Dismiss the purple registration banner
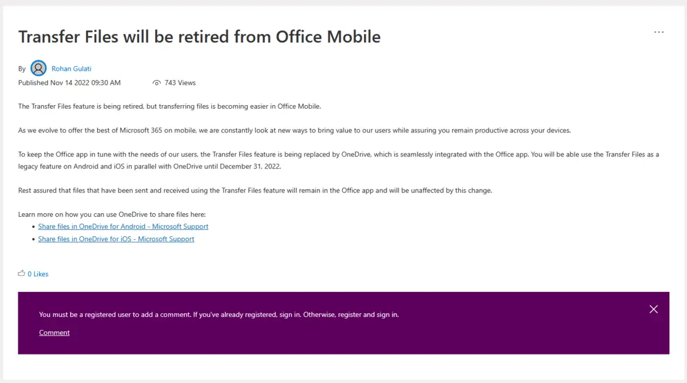687x383 pixels. [653, 309]
